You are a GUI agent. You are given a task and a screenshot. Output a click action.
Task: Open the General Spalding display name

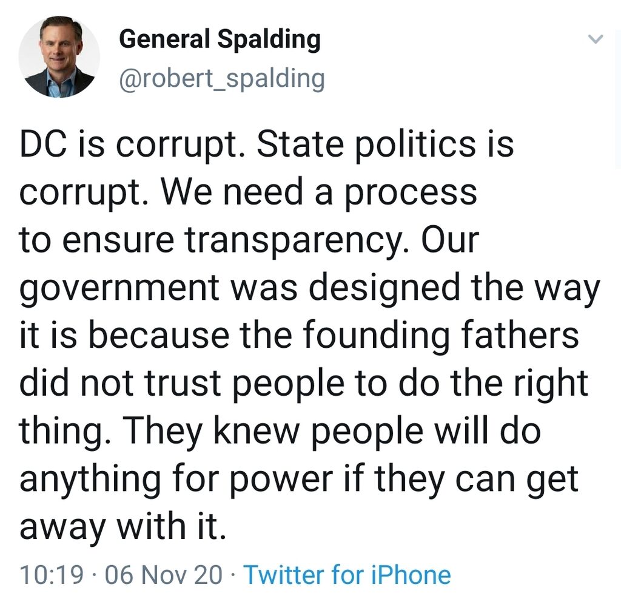(220, 39)
